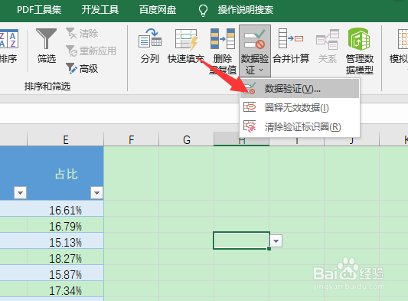The height and width of the screenshot is (301, 408).
Task: Select column J header
Action: tap(352, 141)
